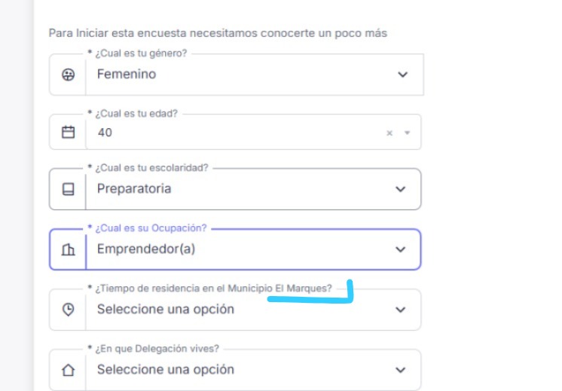Click the Preparatoria escolaridad field

226,189
